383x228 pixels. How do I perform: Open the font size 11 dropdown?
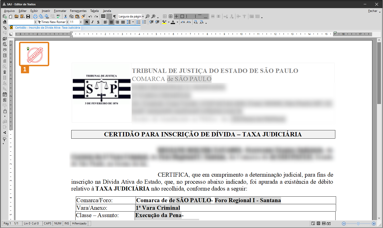click(81, 22)
